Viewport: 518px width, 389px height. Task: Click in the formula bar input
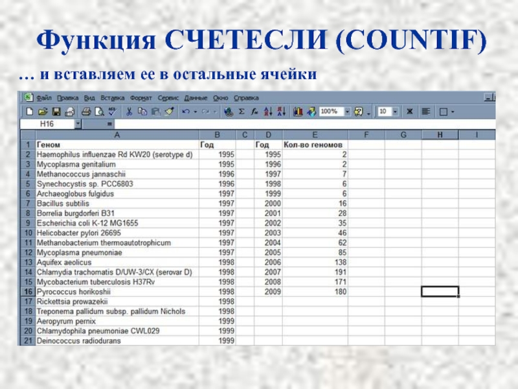pos(304,124)
